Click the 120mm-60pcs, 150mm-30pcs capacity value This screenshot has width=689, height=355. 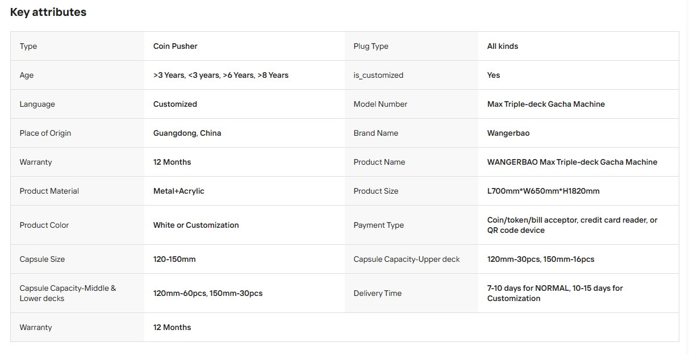208,293
